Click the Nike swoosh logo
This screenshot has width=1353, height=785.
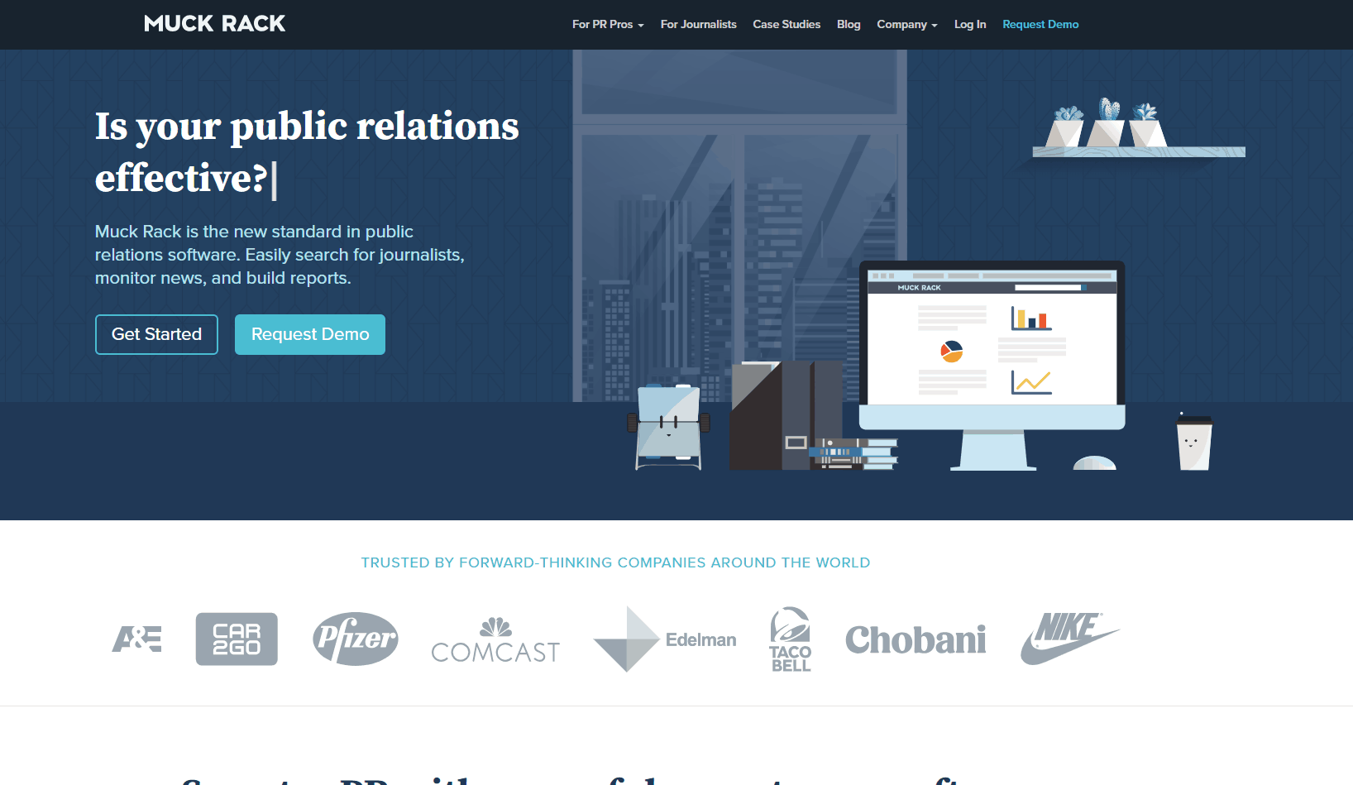[1069, 639]
